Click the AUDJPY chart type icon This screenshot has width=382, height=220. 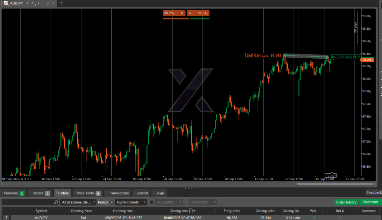point(6,3)
